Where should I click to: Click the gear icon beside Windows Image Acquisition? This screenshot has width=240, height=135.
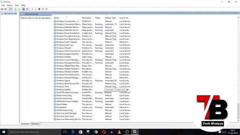(x=55, y=54)
